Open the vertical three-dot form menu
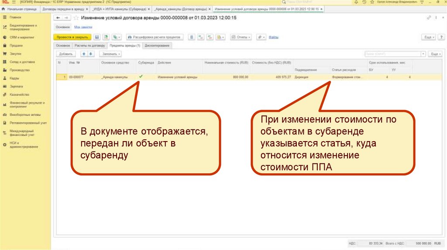This screenshot has width=447, height=250. (436, 17)
